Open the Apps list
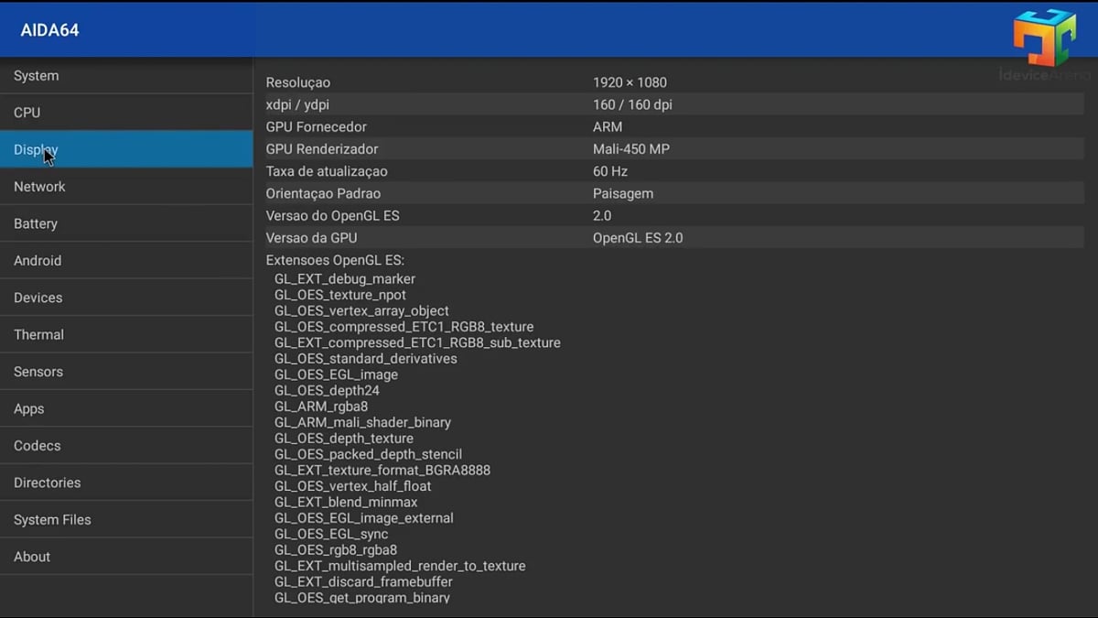The height and width of the screenshot is (618, 1098). pyautogui.click(x=28, y=408)
